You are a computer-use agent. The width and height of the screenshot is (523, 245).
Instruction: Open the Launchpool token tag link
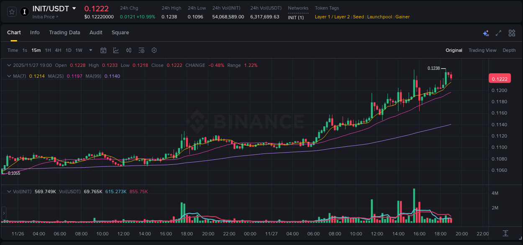[379, 17]
